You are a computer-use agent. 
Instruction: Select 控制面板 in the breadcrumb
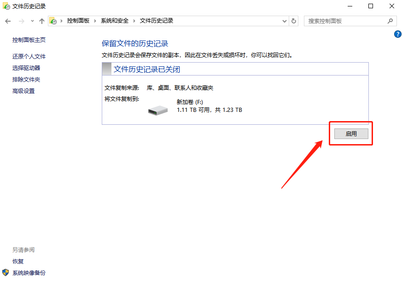point(78,21)
